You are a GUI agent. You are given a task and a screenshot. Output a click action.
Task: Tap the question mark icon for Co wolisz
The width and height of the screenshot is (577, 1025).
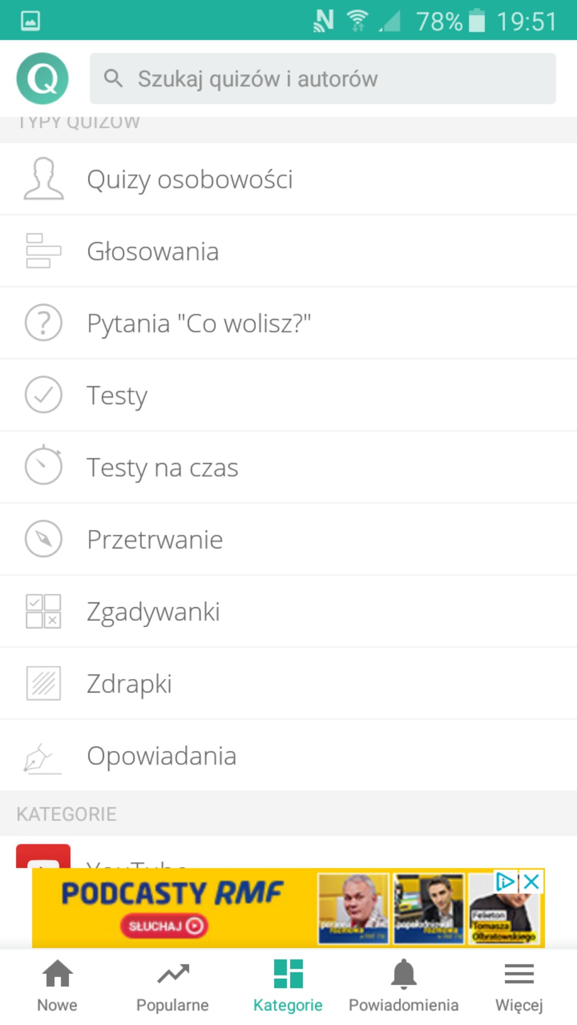tap(44, 323)
